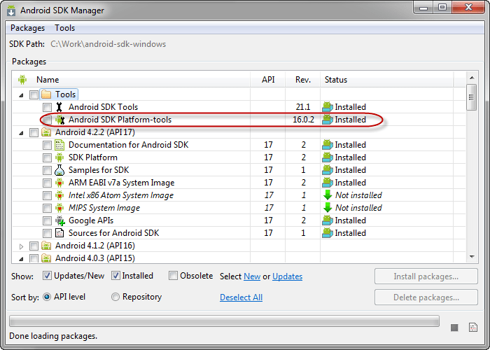This screenshot has width=490, height=350.
Task: Open the Packages menu
Action: click(x=27, y=28)
